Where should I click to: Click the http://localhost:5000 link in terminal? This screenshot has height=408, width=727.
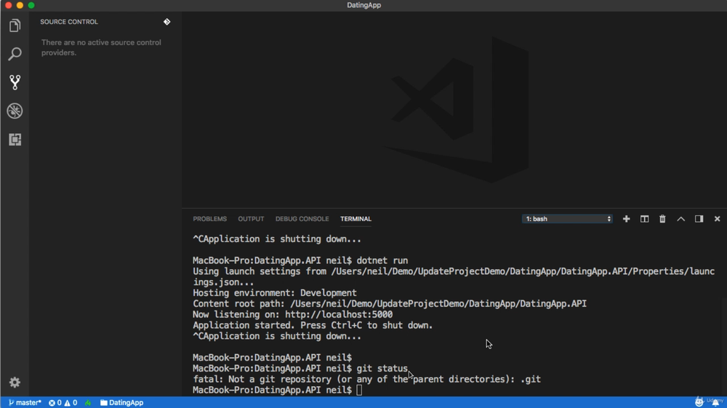click(x=339, y=314)
